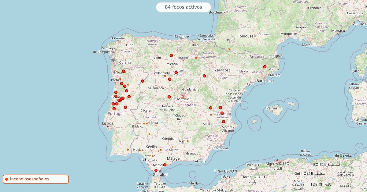
Task: Select red fire marker directly north of Albacete
Action: (211, 108)
